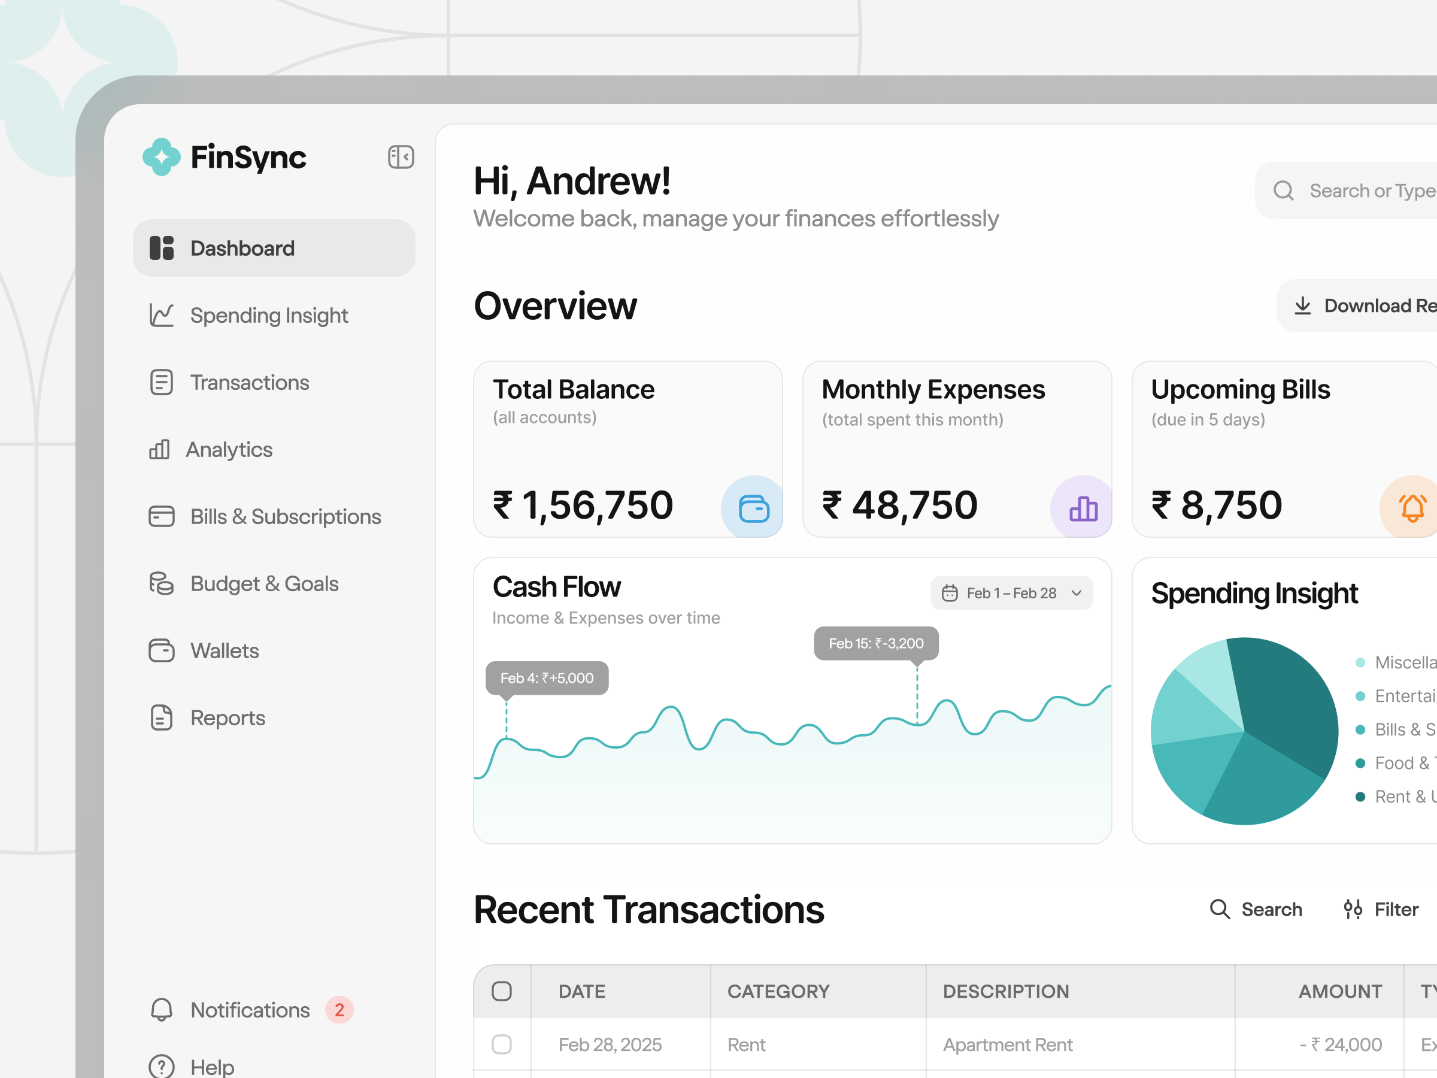
Task: Click the Bills & Subscriptions legend dot
Action: (x=1360, y=729)
